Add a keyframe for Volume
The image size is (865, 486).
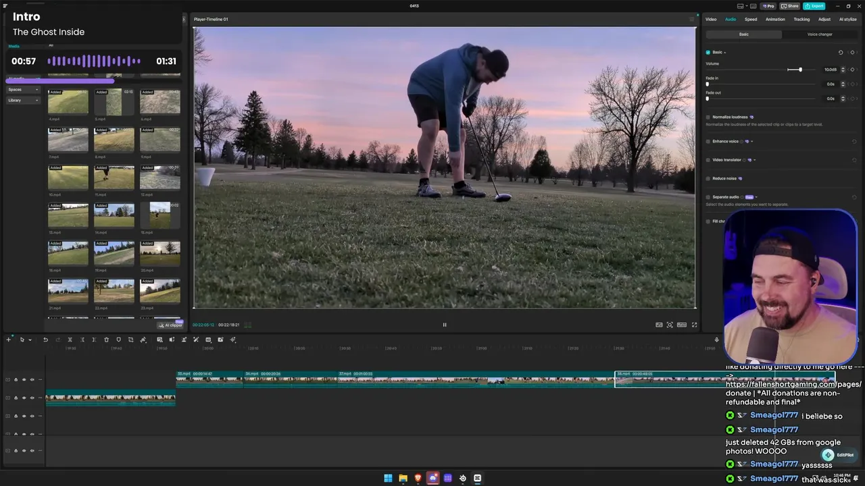[852, 70]
